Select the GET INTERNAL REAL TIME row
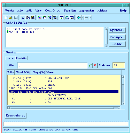The width and height of the screenshot is (132, 136). point(64,99)
